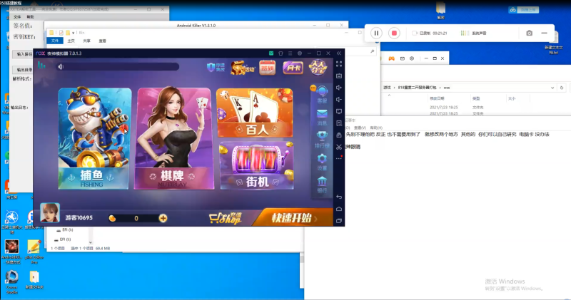Open 帮助 menu in the XXTEA tool window
Image resolution: width=571 pixels, height=300 pixels.
pos(30,17)
